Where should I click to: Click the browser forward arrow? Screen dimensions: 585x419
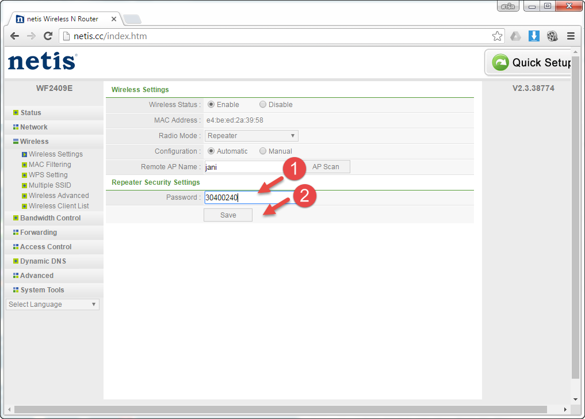pos(31,36)
